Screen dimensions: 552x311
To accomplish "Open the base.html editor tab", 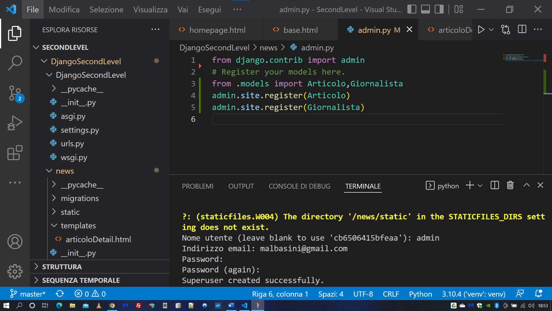I will point(300,30).
